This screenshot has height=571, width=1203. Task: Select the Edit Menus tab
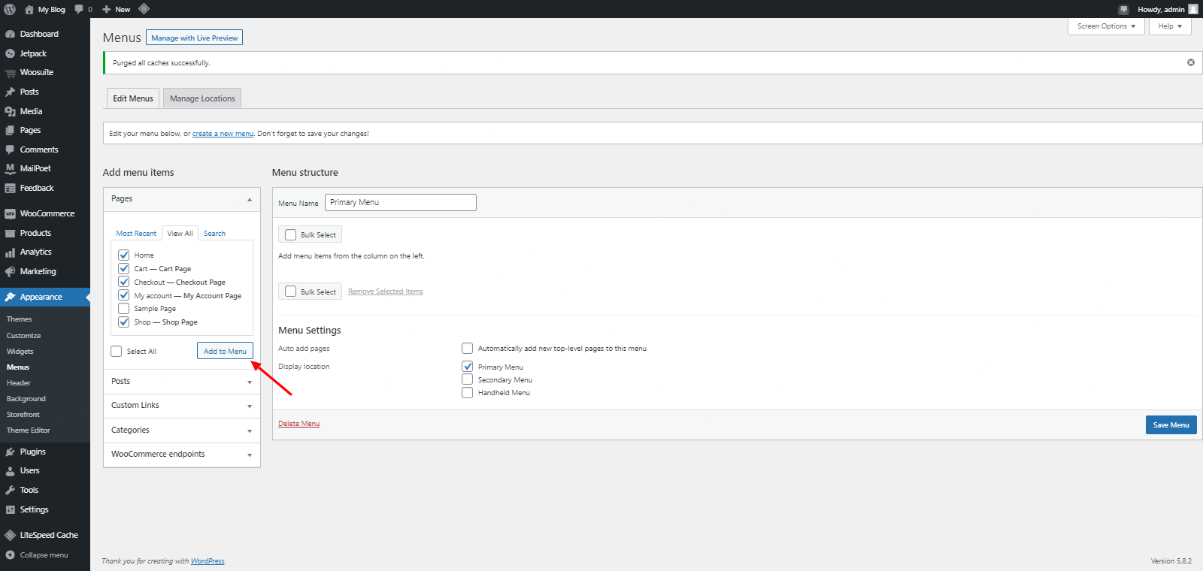[133, 98]
